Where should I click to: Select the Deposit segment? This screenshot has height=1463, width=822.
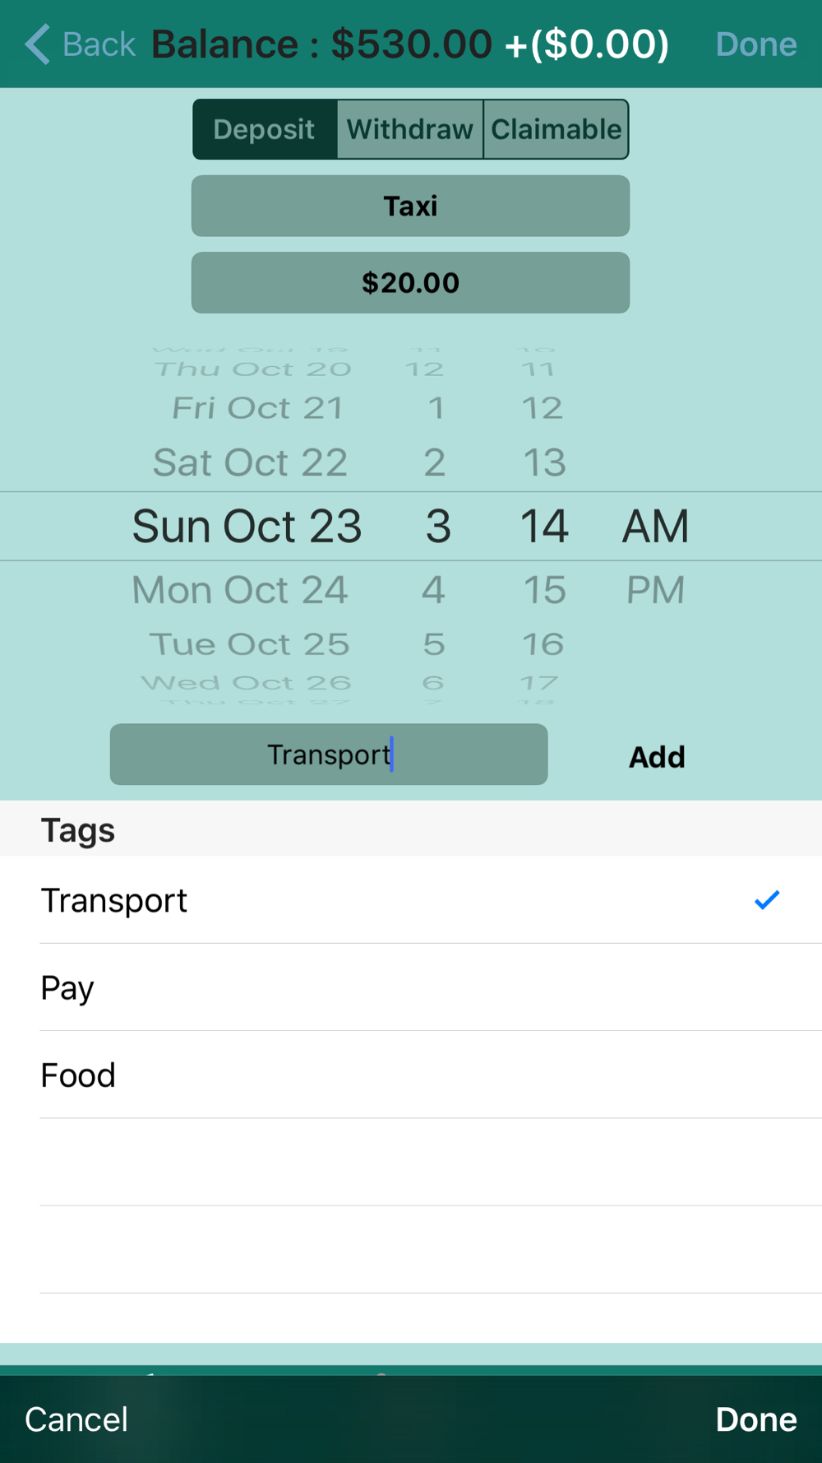pyautogui.click(x=264, y=129)
